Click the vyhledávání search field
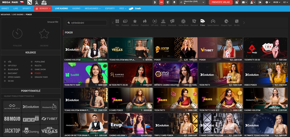 point(86,23)
